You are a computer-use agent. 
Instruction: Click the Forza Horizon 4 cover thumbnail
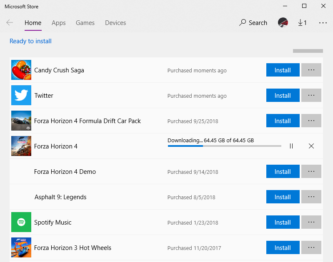21,146
